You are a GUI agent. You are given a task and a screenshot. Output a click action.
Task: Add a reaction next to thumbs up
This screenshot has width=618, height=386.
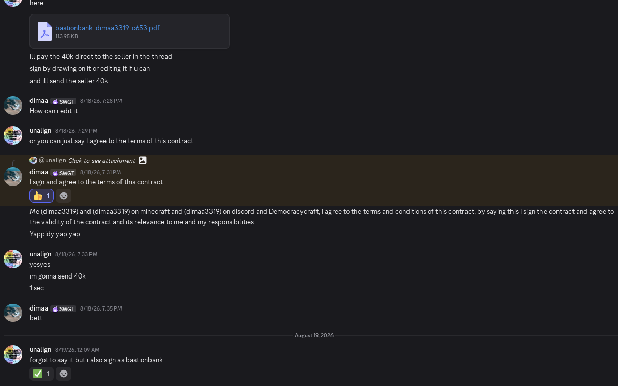(64, 196)
